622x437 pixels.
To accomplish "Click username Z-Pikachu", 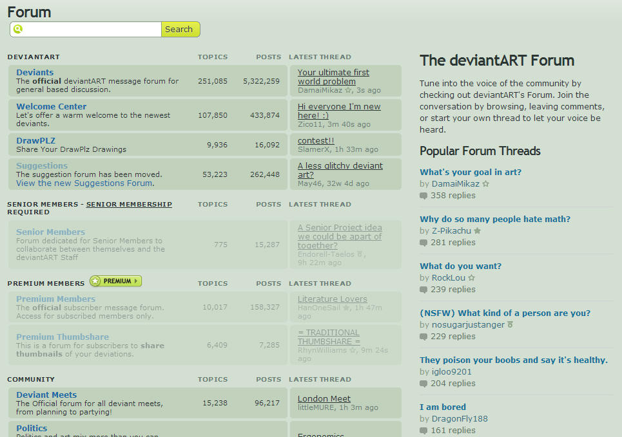I will click(451, 230).
